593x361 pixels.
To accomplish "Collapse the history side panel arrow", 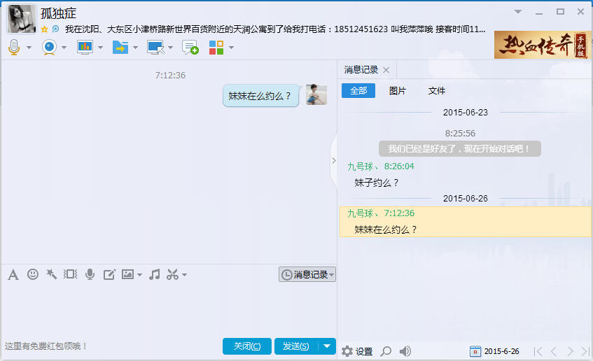I will coord(334,161).
